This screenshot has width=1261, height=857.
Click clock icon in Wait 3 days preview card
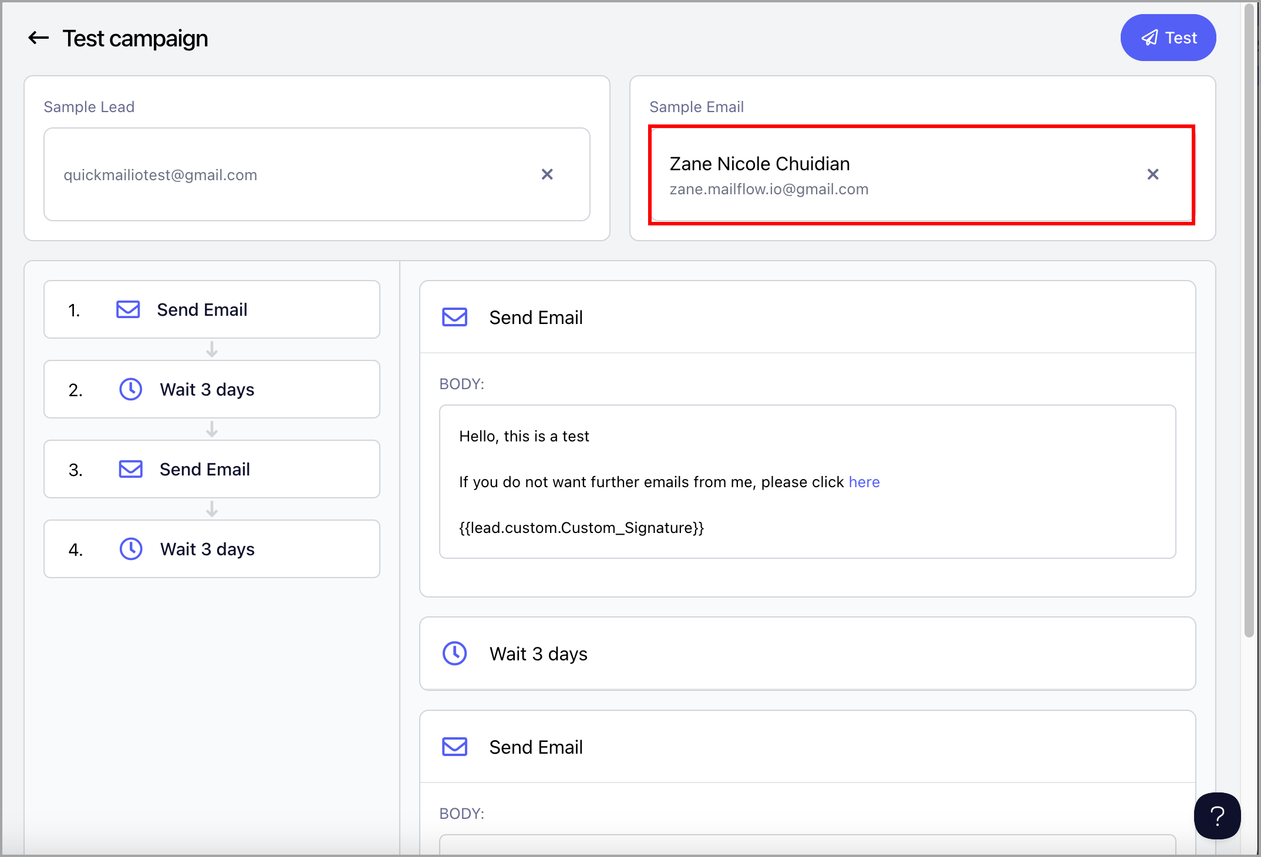tap(454, 653)
